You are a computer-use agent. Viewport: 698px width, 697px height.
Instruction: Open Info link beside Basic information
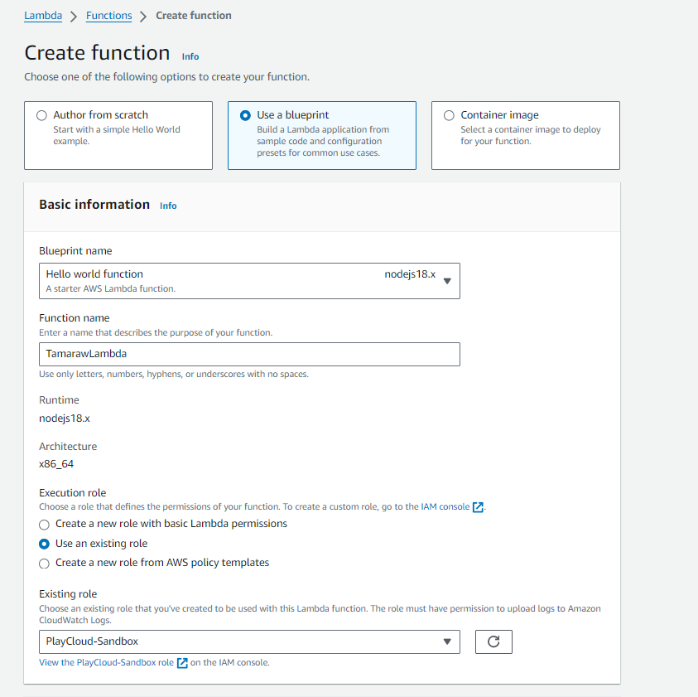[x=168, y=206]
